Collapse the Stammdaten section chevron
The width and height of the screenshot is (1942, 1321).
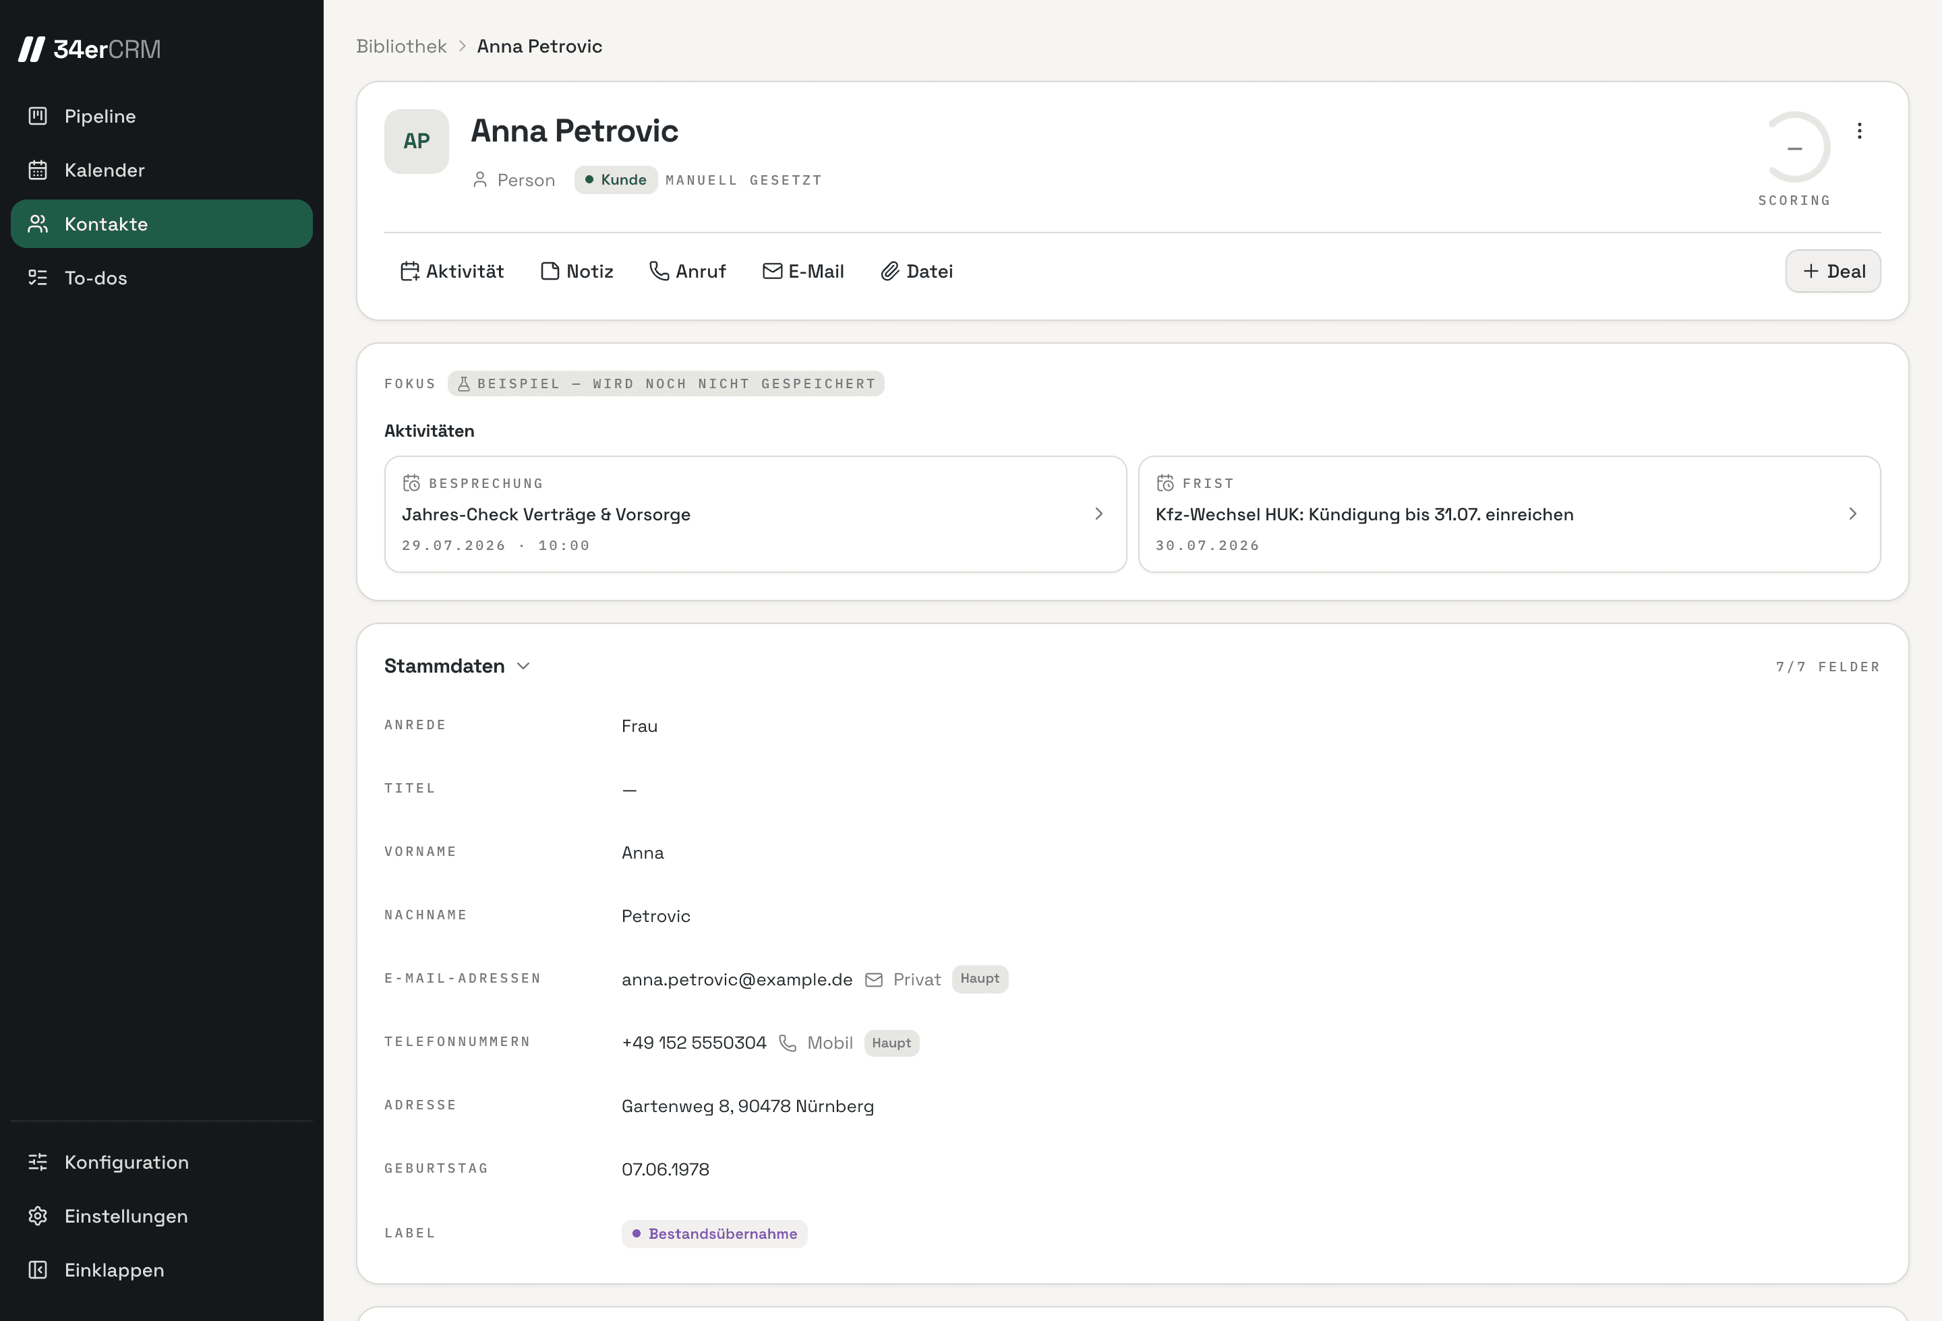tap(524, 667)
